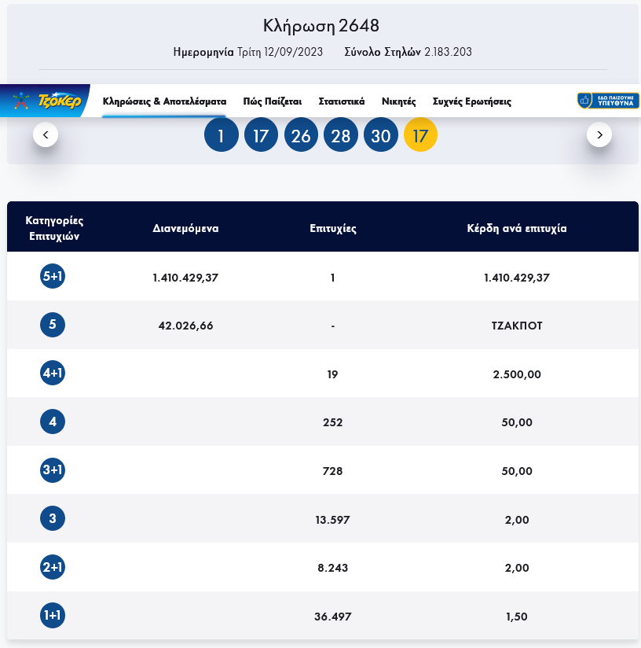Image resolution: width=641 pixels, height=648 pixels.
Task: Go to previous draw with left arrow
Action: click(46, 135)
